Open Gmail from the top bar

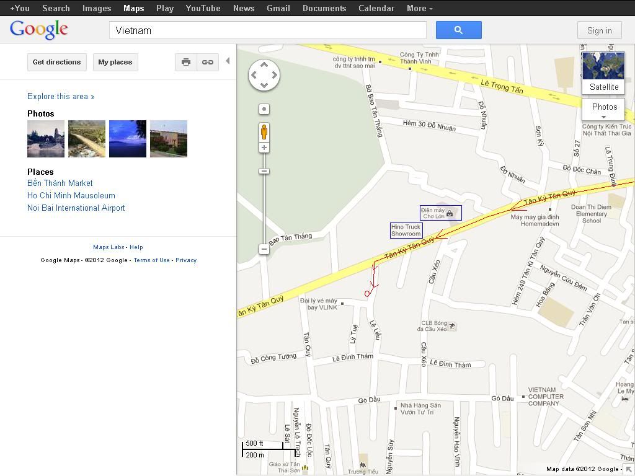click(278, 8)
